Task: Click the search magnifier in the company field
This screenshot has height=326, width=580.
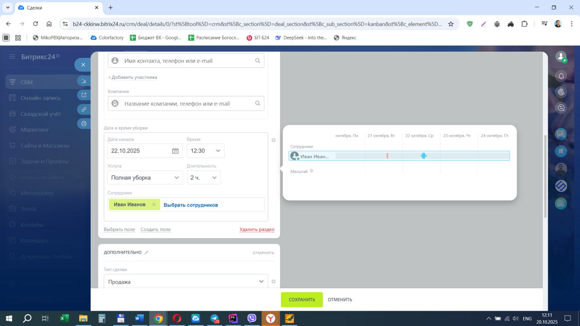Action: click(x=258, y=103)
